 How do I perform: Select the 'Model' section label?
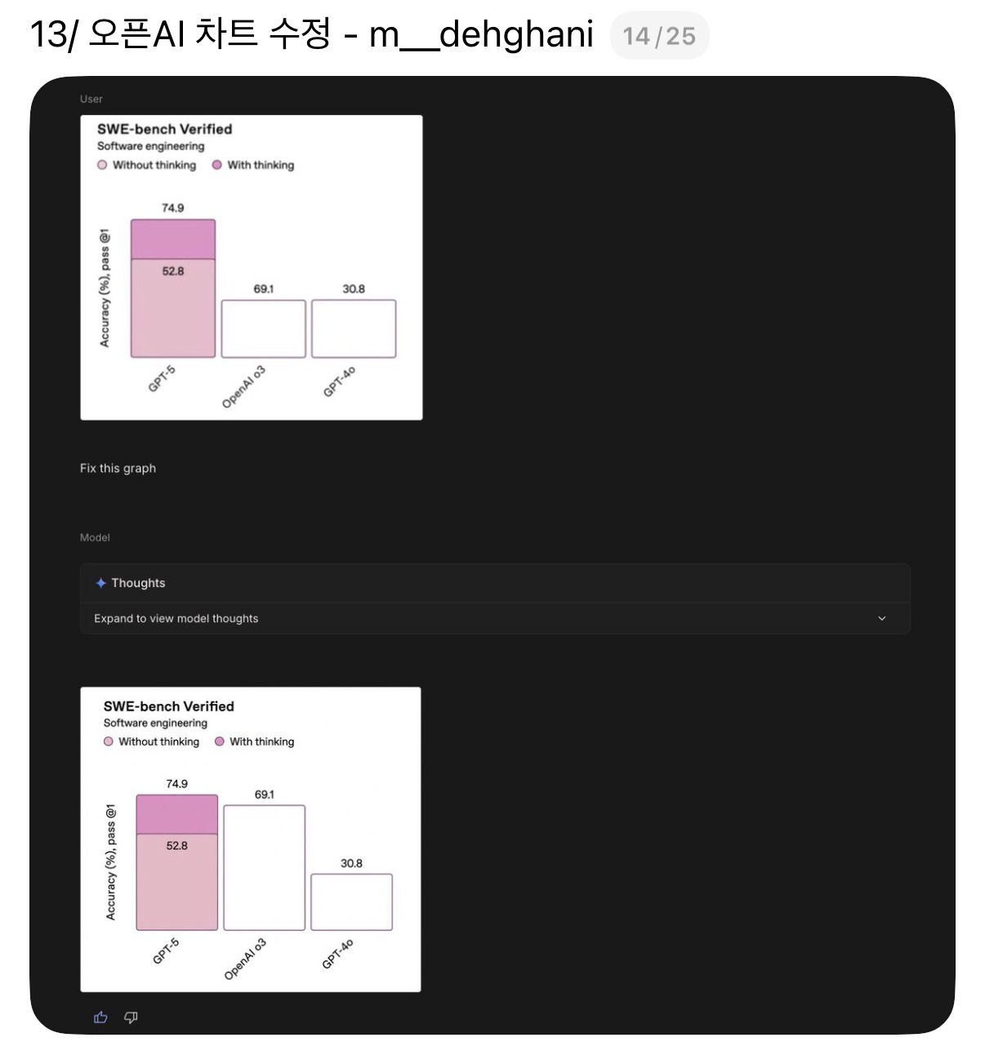[x=95, y=537]
